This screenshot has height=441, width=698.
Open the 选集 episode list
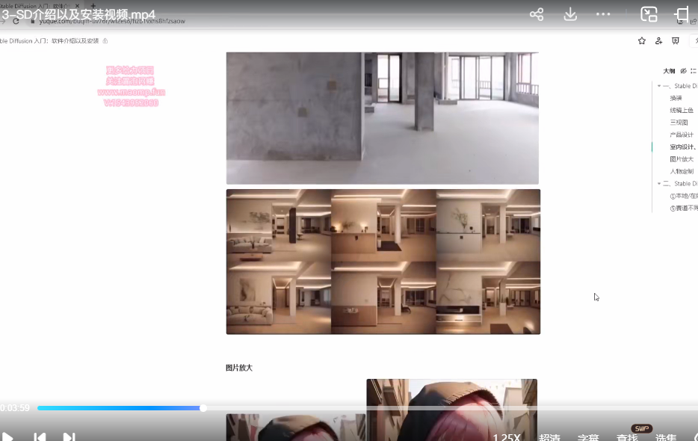666,437
